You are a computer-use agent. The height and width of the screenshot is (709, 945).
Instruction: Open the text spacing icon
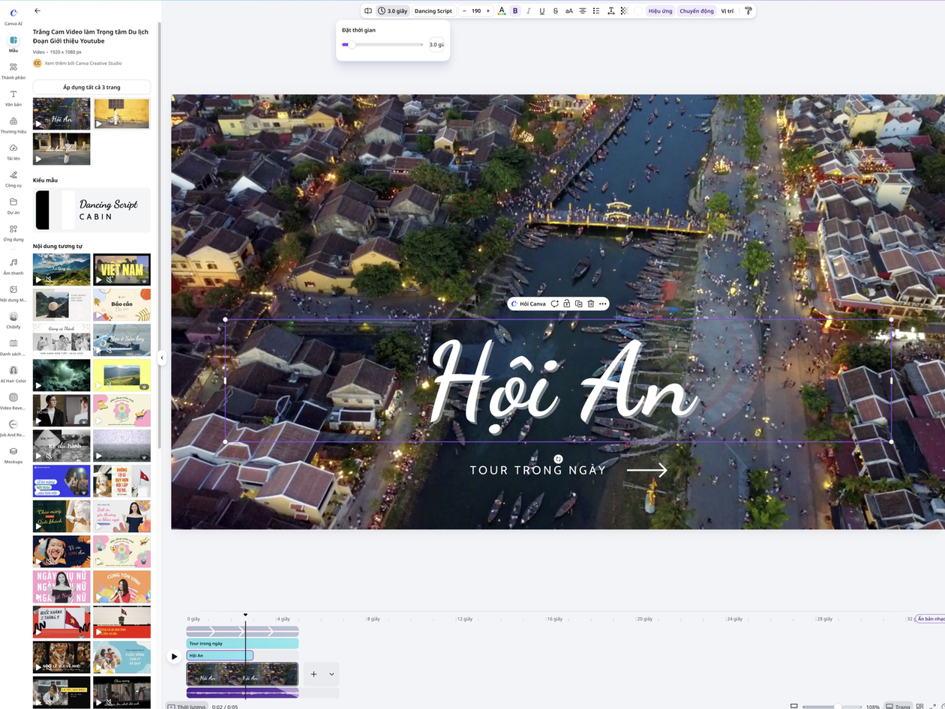pos(611,11)
